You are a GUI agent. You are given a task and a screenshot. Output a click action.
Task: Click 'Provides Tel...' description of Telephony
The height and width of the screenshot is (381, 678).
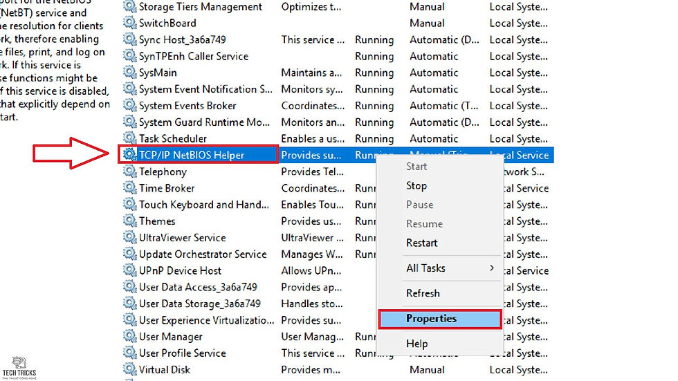coord(312,171)
